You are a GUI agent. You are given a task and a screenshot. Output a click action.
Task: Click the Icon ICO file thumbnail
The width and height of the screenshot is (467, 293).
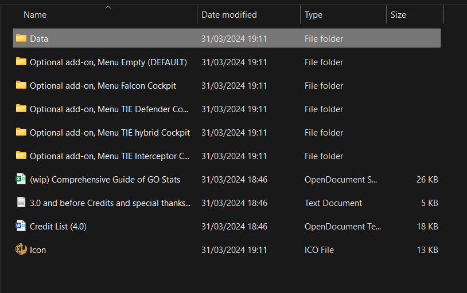point(21,250)
